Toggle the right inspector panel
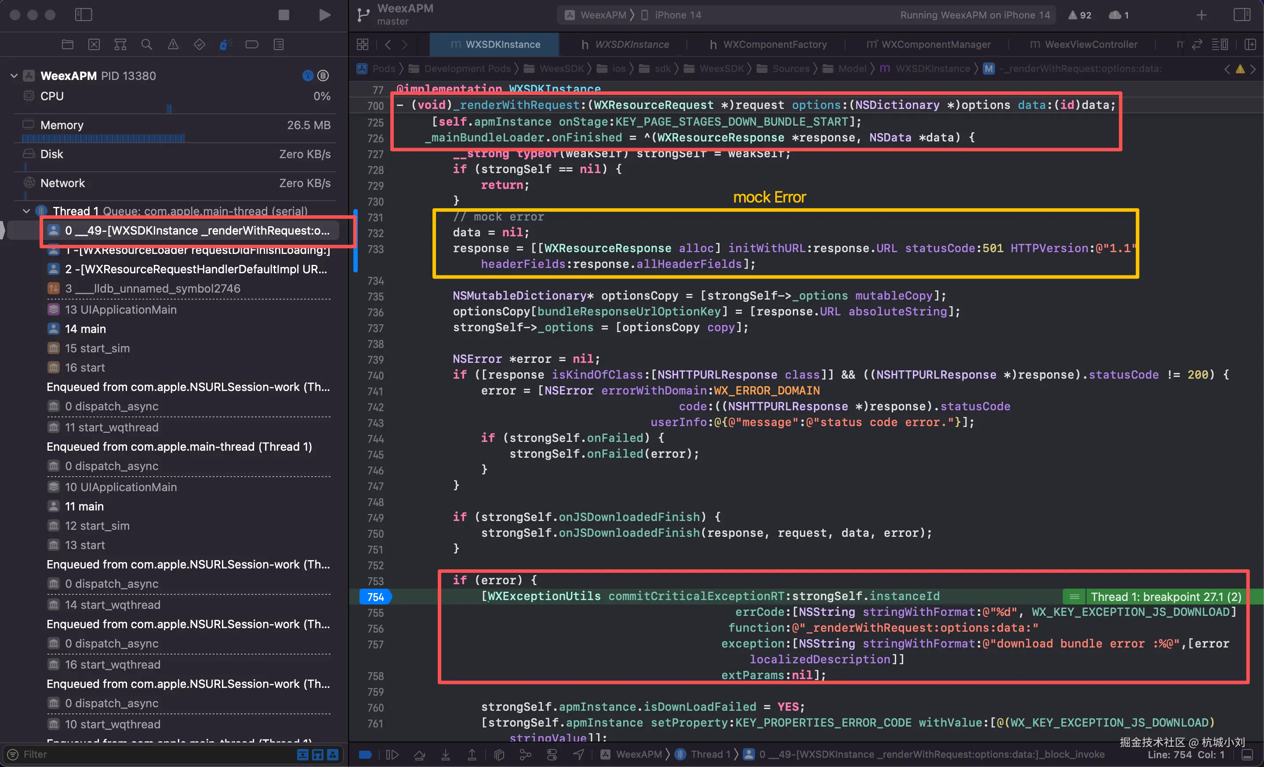The height and width of the screenshot is (767, 1264). coord(1242,15)
